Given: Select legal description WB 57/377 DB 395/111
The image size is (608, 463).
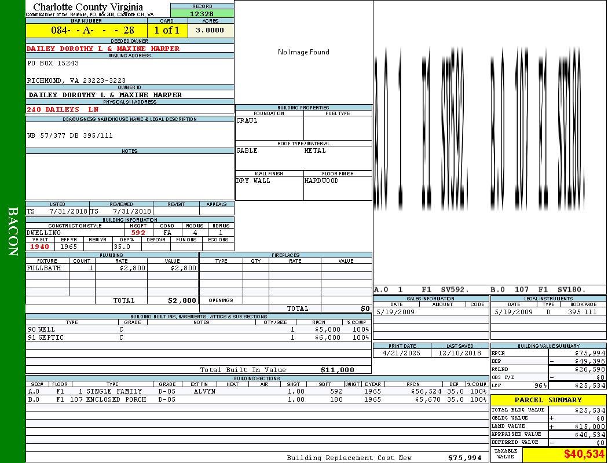Looking at the screenshot, I should point(70,135).
